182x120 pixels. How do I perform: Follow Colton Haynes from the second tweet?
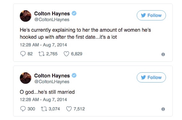pyautogui.click(x=151, y=77)
